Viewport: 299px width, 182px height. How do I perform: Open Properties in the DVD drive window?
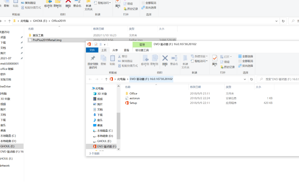click(x=215, y=60)
